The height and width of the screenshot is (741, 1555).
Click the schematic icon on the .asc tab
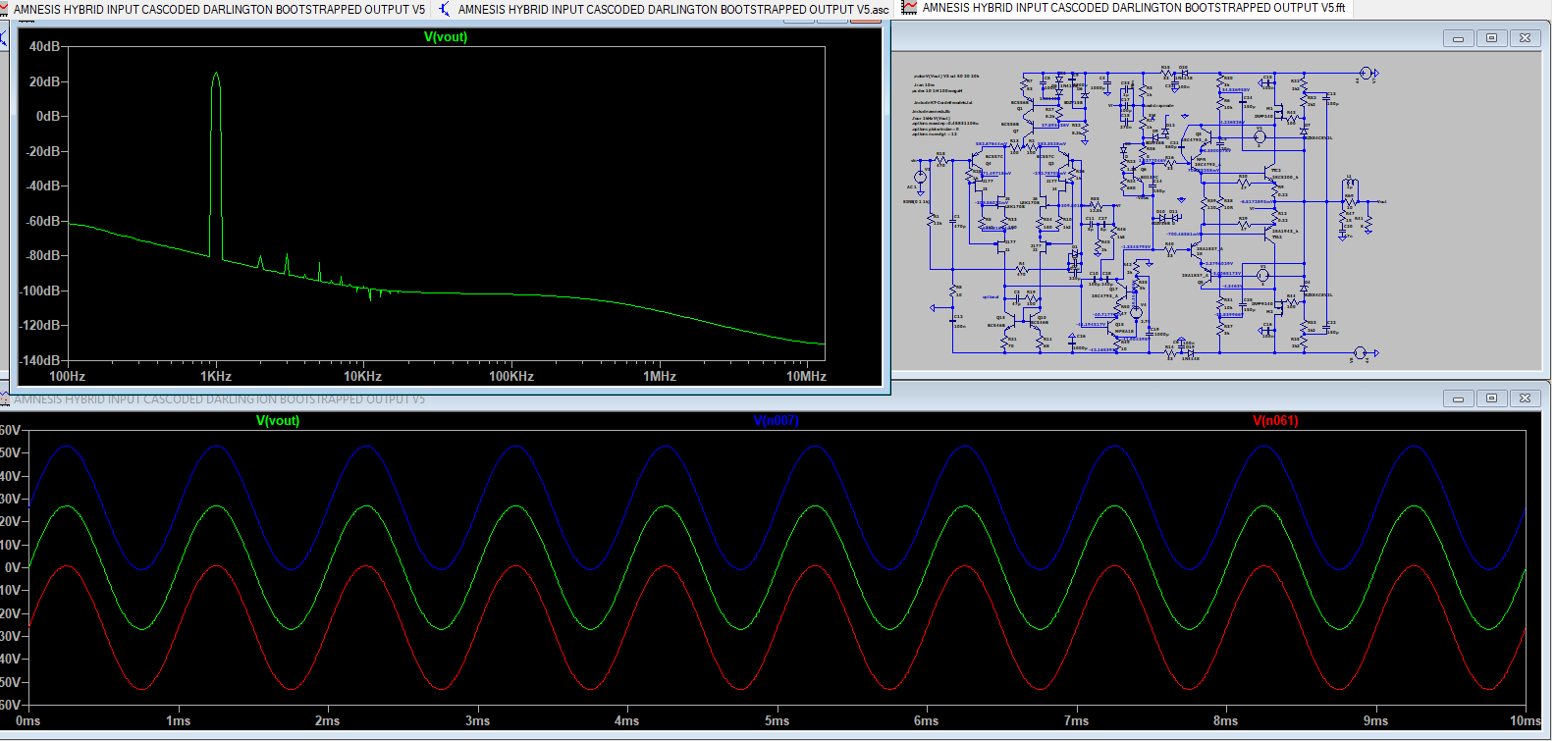coord(445,9)
